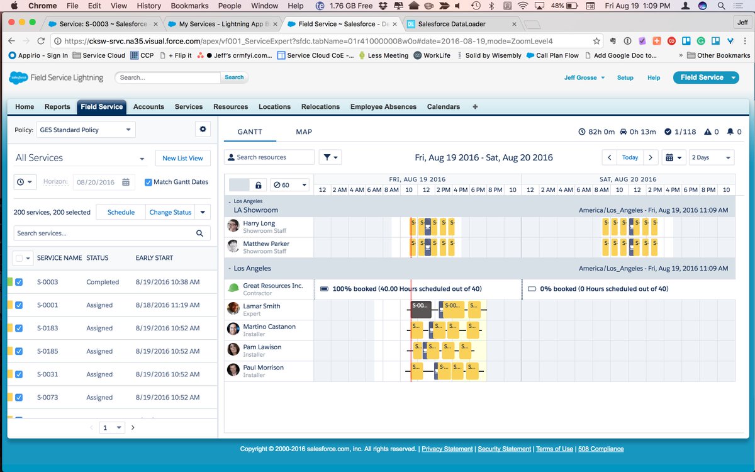Uncheck service S-0183 checkbox

19,328
